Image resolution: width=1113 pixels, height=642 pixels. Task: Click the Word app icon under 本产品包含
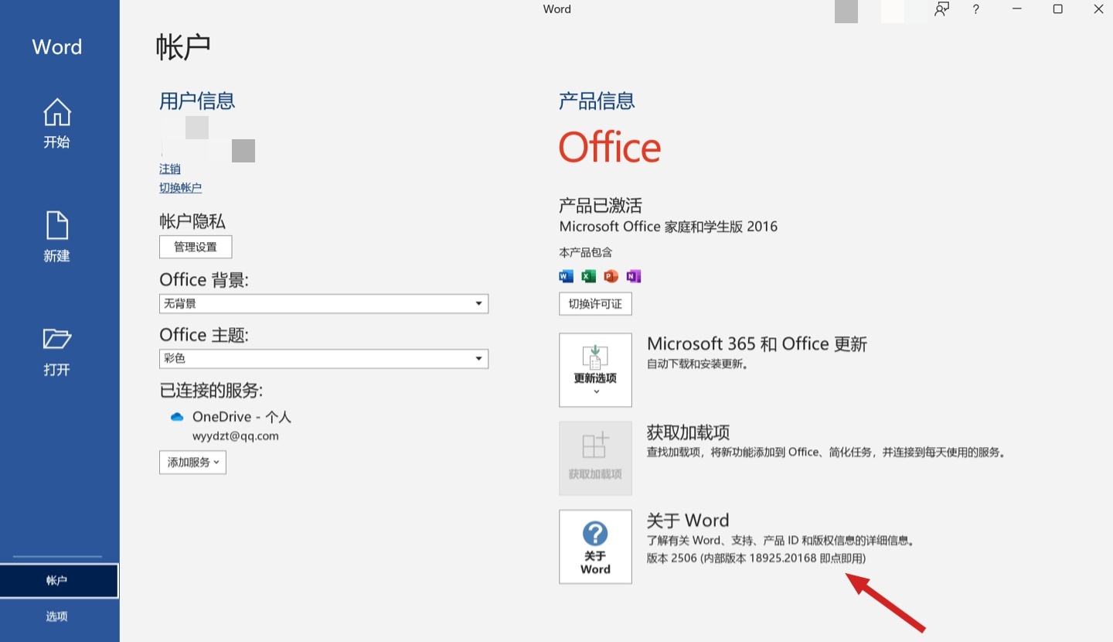point(567,276)
